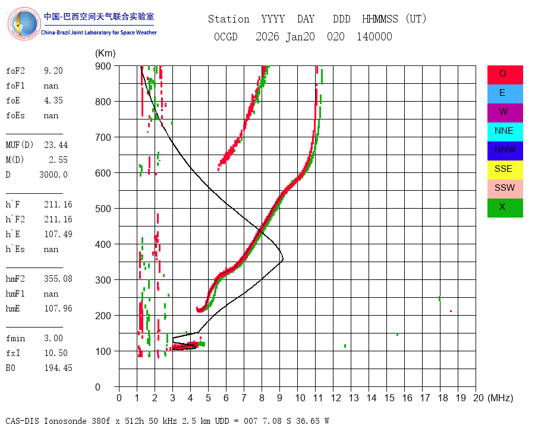The width and height of the screenshot is (535, 428).
Task: Click the day-of-year value 020
Action: [336, 36]
